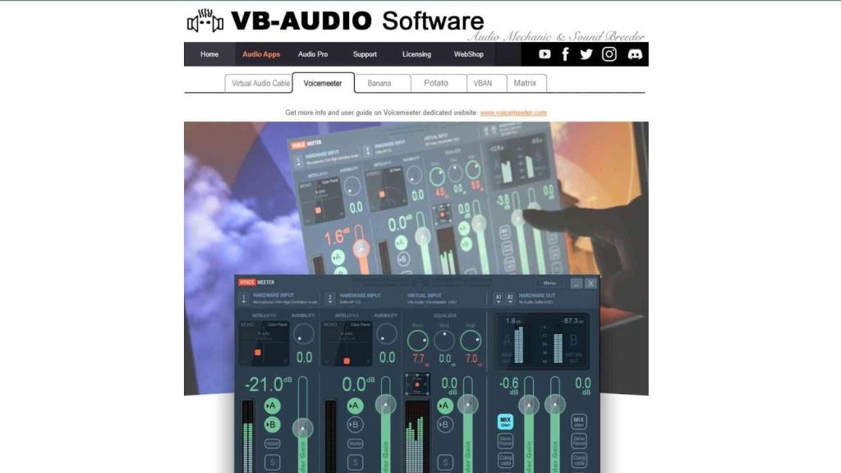Viewport: 841px width, 473px height.
Task: Minimize the Voicemeeter app window
Action: click(576, 283)
